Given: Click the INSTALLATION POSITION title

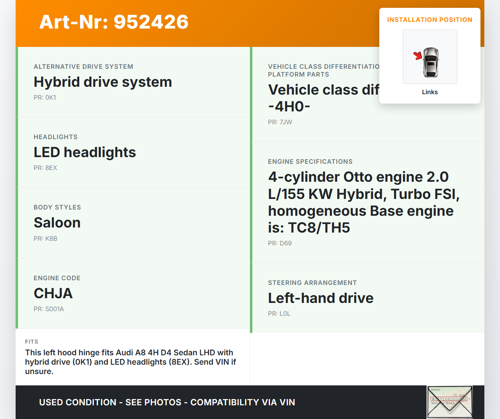Looking at the screenshot, I should pyautogui.click(x=429, y=20).
